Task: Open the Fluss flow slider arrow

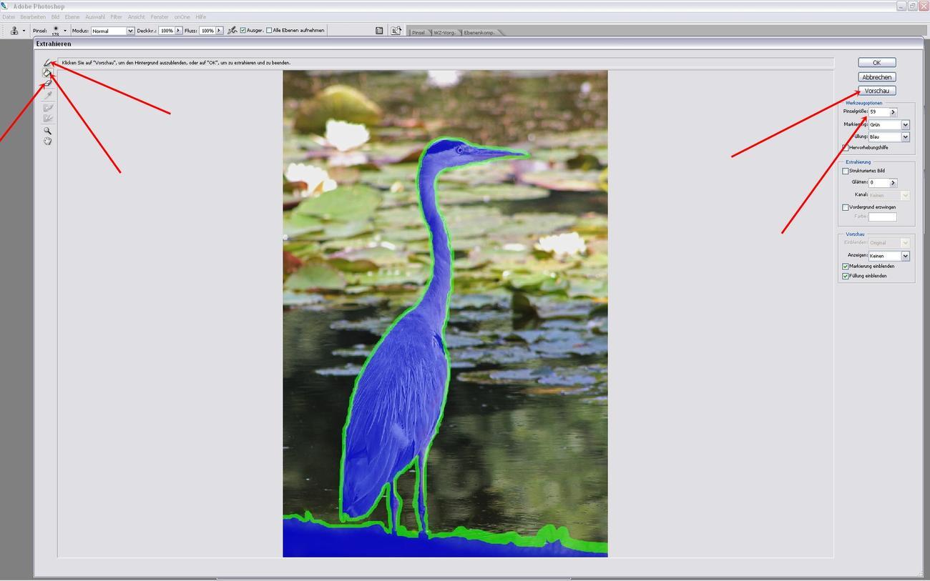Action: click(x=219, y=31)
